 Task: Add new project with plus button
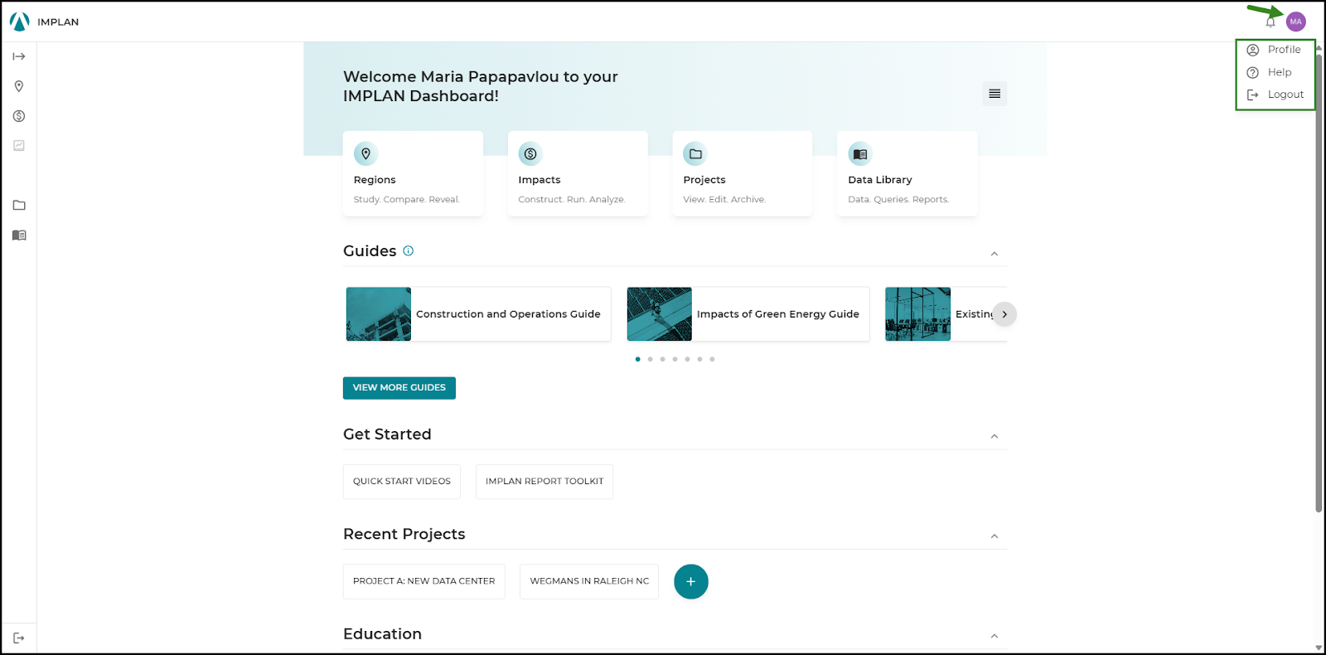click(x=691, y=582)
